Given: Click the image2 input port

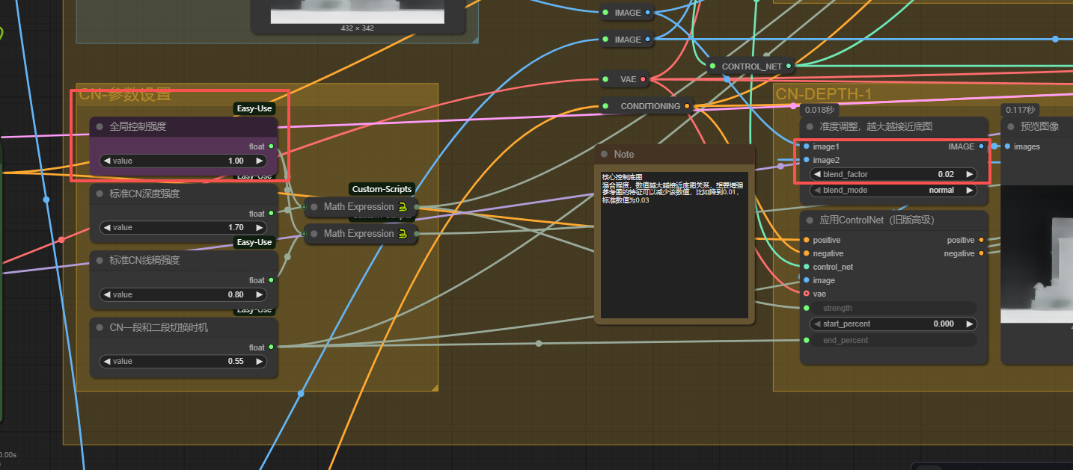Looking at the screenshot, I should click(806, 160).
